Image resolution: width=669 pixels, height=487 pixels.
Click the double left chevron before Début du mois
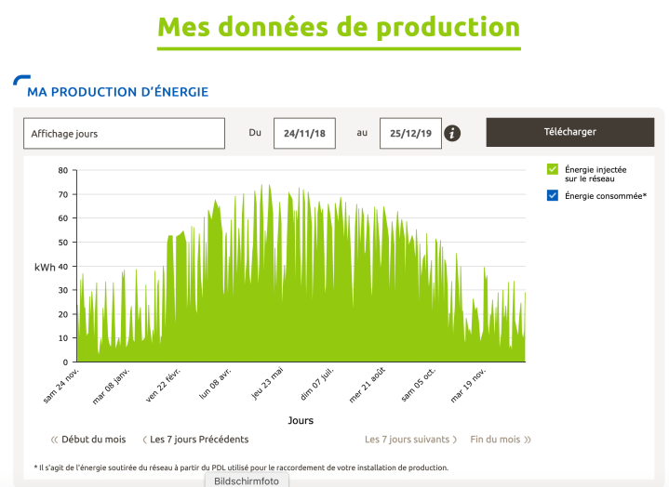click(54, 440)
